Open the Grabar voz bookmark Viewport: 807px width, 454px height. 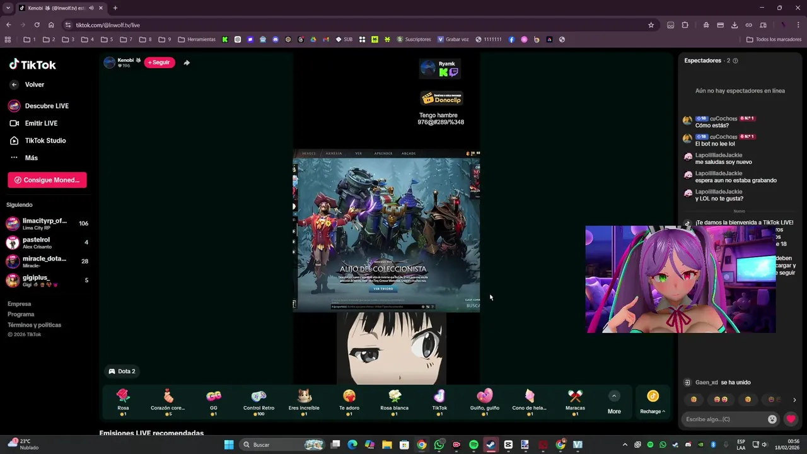coord(453,39)
